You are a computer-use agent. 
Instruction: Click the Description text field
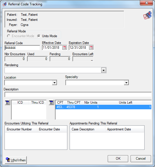[x=78, y=95]
